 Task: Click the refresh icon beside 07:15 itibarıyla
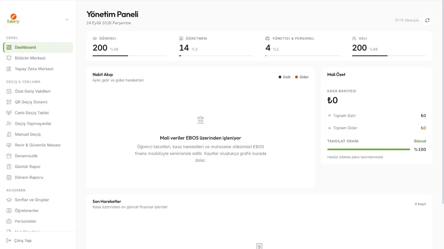(x=427, y=20)
